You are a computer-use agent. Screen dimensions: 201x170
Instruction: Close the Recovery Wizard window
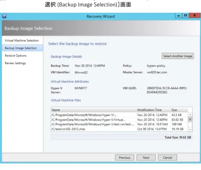194,16
